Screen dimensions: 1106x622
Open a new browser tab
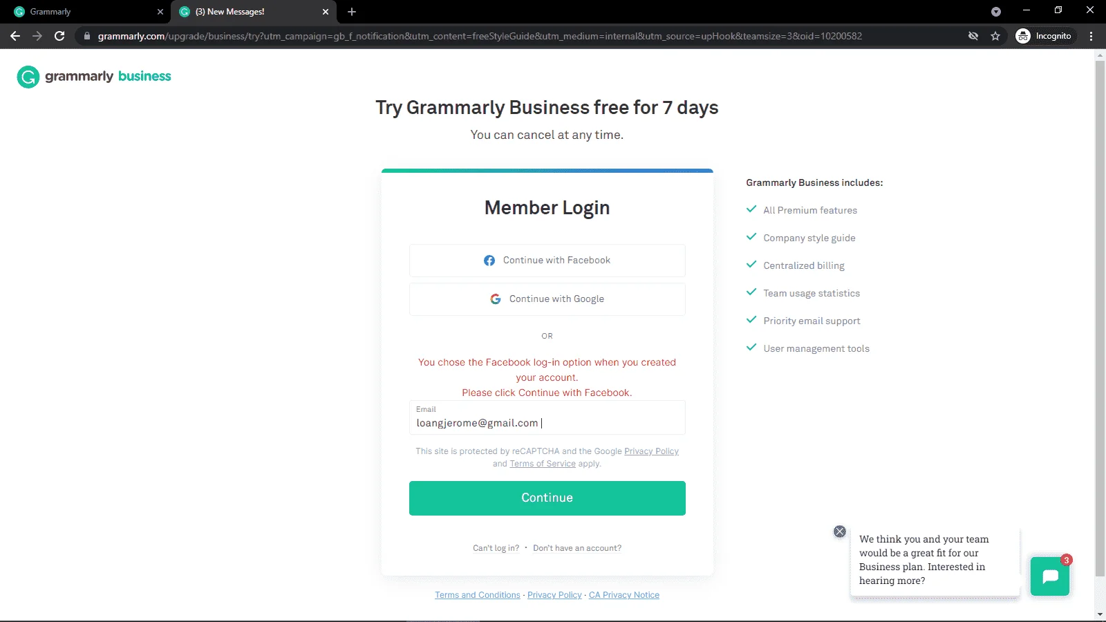click(352, 12)
